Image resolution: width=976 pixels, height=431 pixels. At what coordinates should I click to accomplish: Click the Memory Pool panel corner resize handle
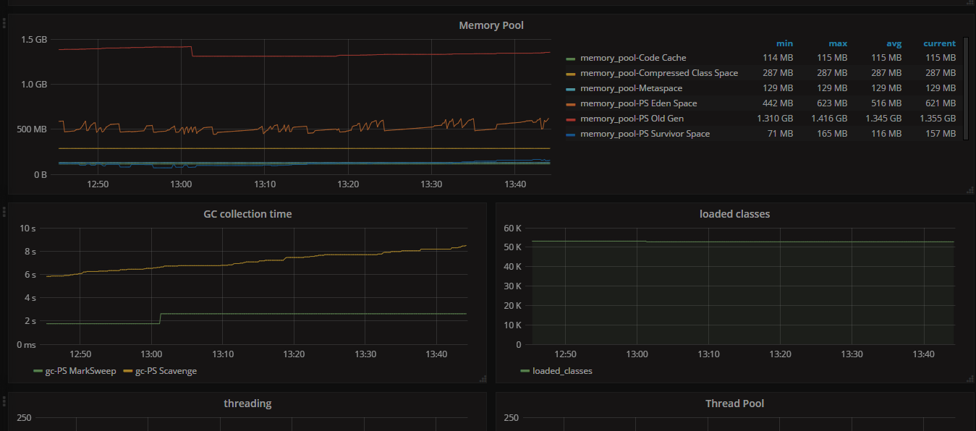970,189
